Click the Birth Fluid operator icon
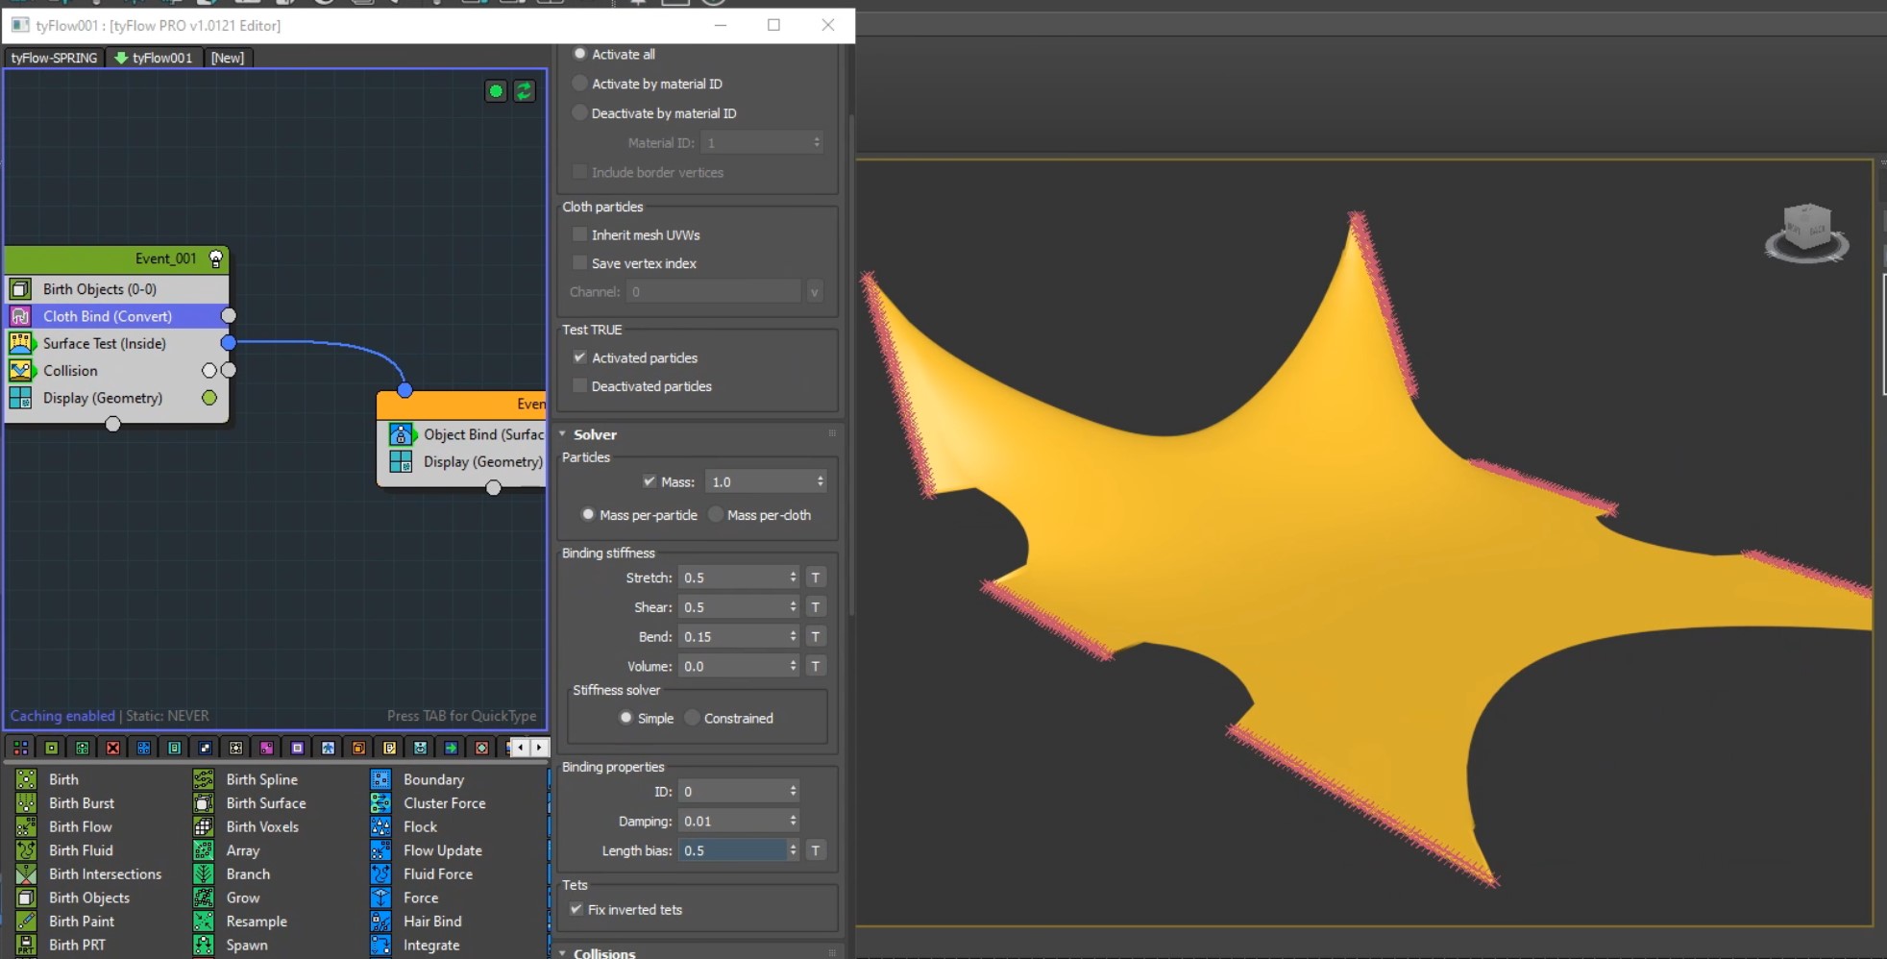Viewport: 1887px width, 959px height. click(x=26, y=850)
